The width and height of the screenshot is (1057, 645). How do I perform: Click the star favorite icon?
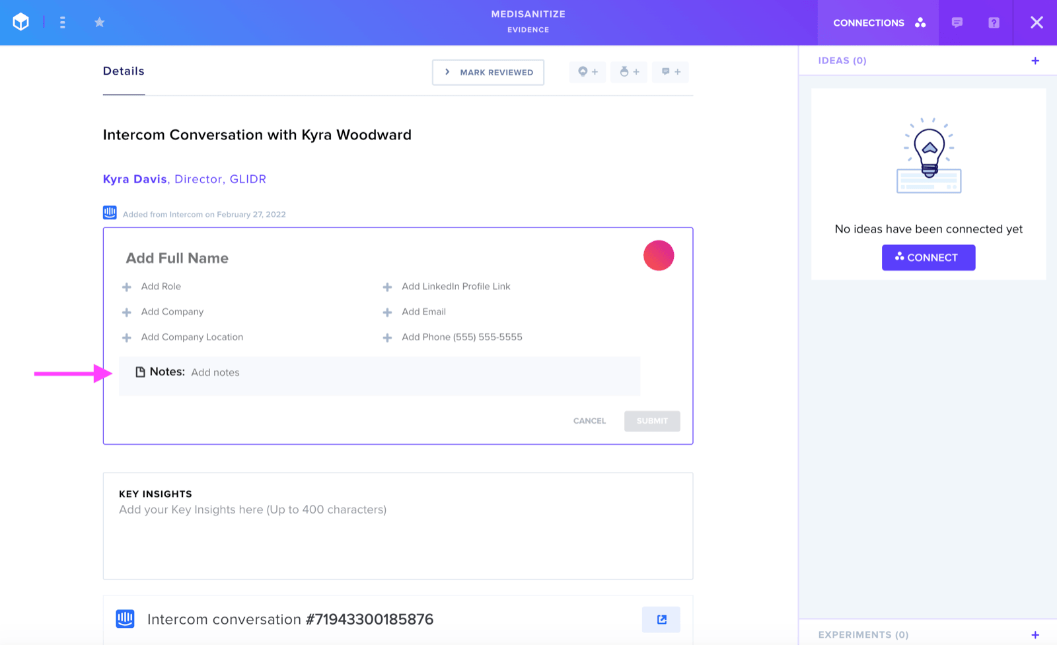100,22
